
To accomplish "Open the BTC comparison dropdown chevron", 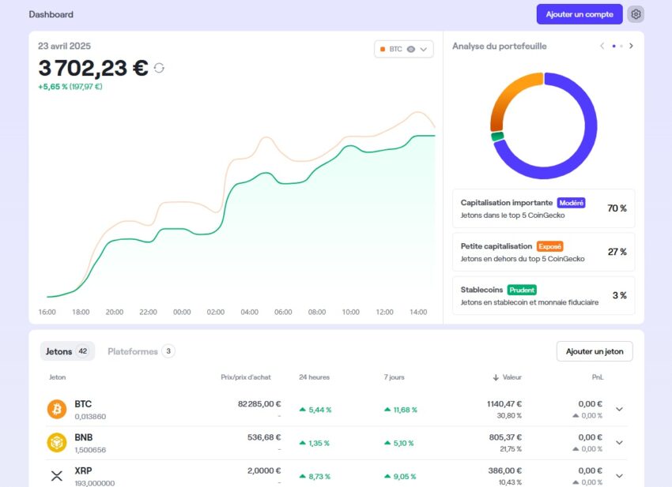I will [424, 49].
